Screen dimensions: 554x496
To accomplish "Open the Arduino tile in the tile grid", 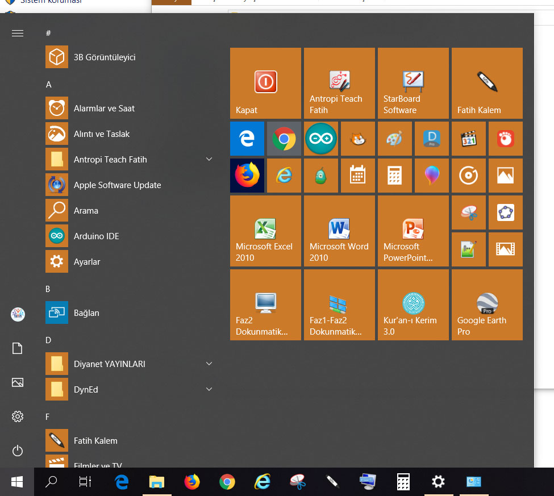I will coord(321,139).
